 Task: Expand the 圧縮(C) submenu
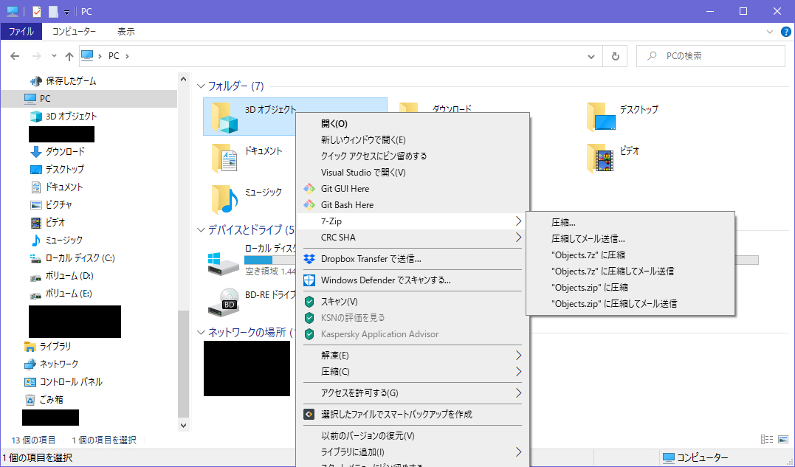pyautogui.click(x=518, y=371)
